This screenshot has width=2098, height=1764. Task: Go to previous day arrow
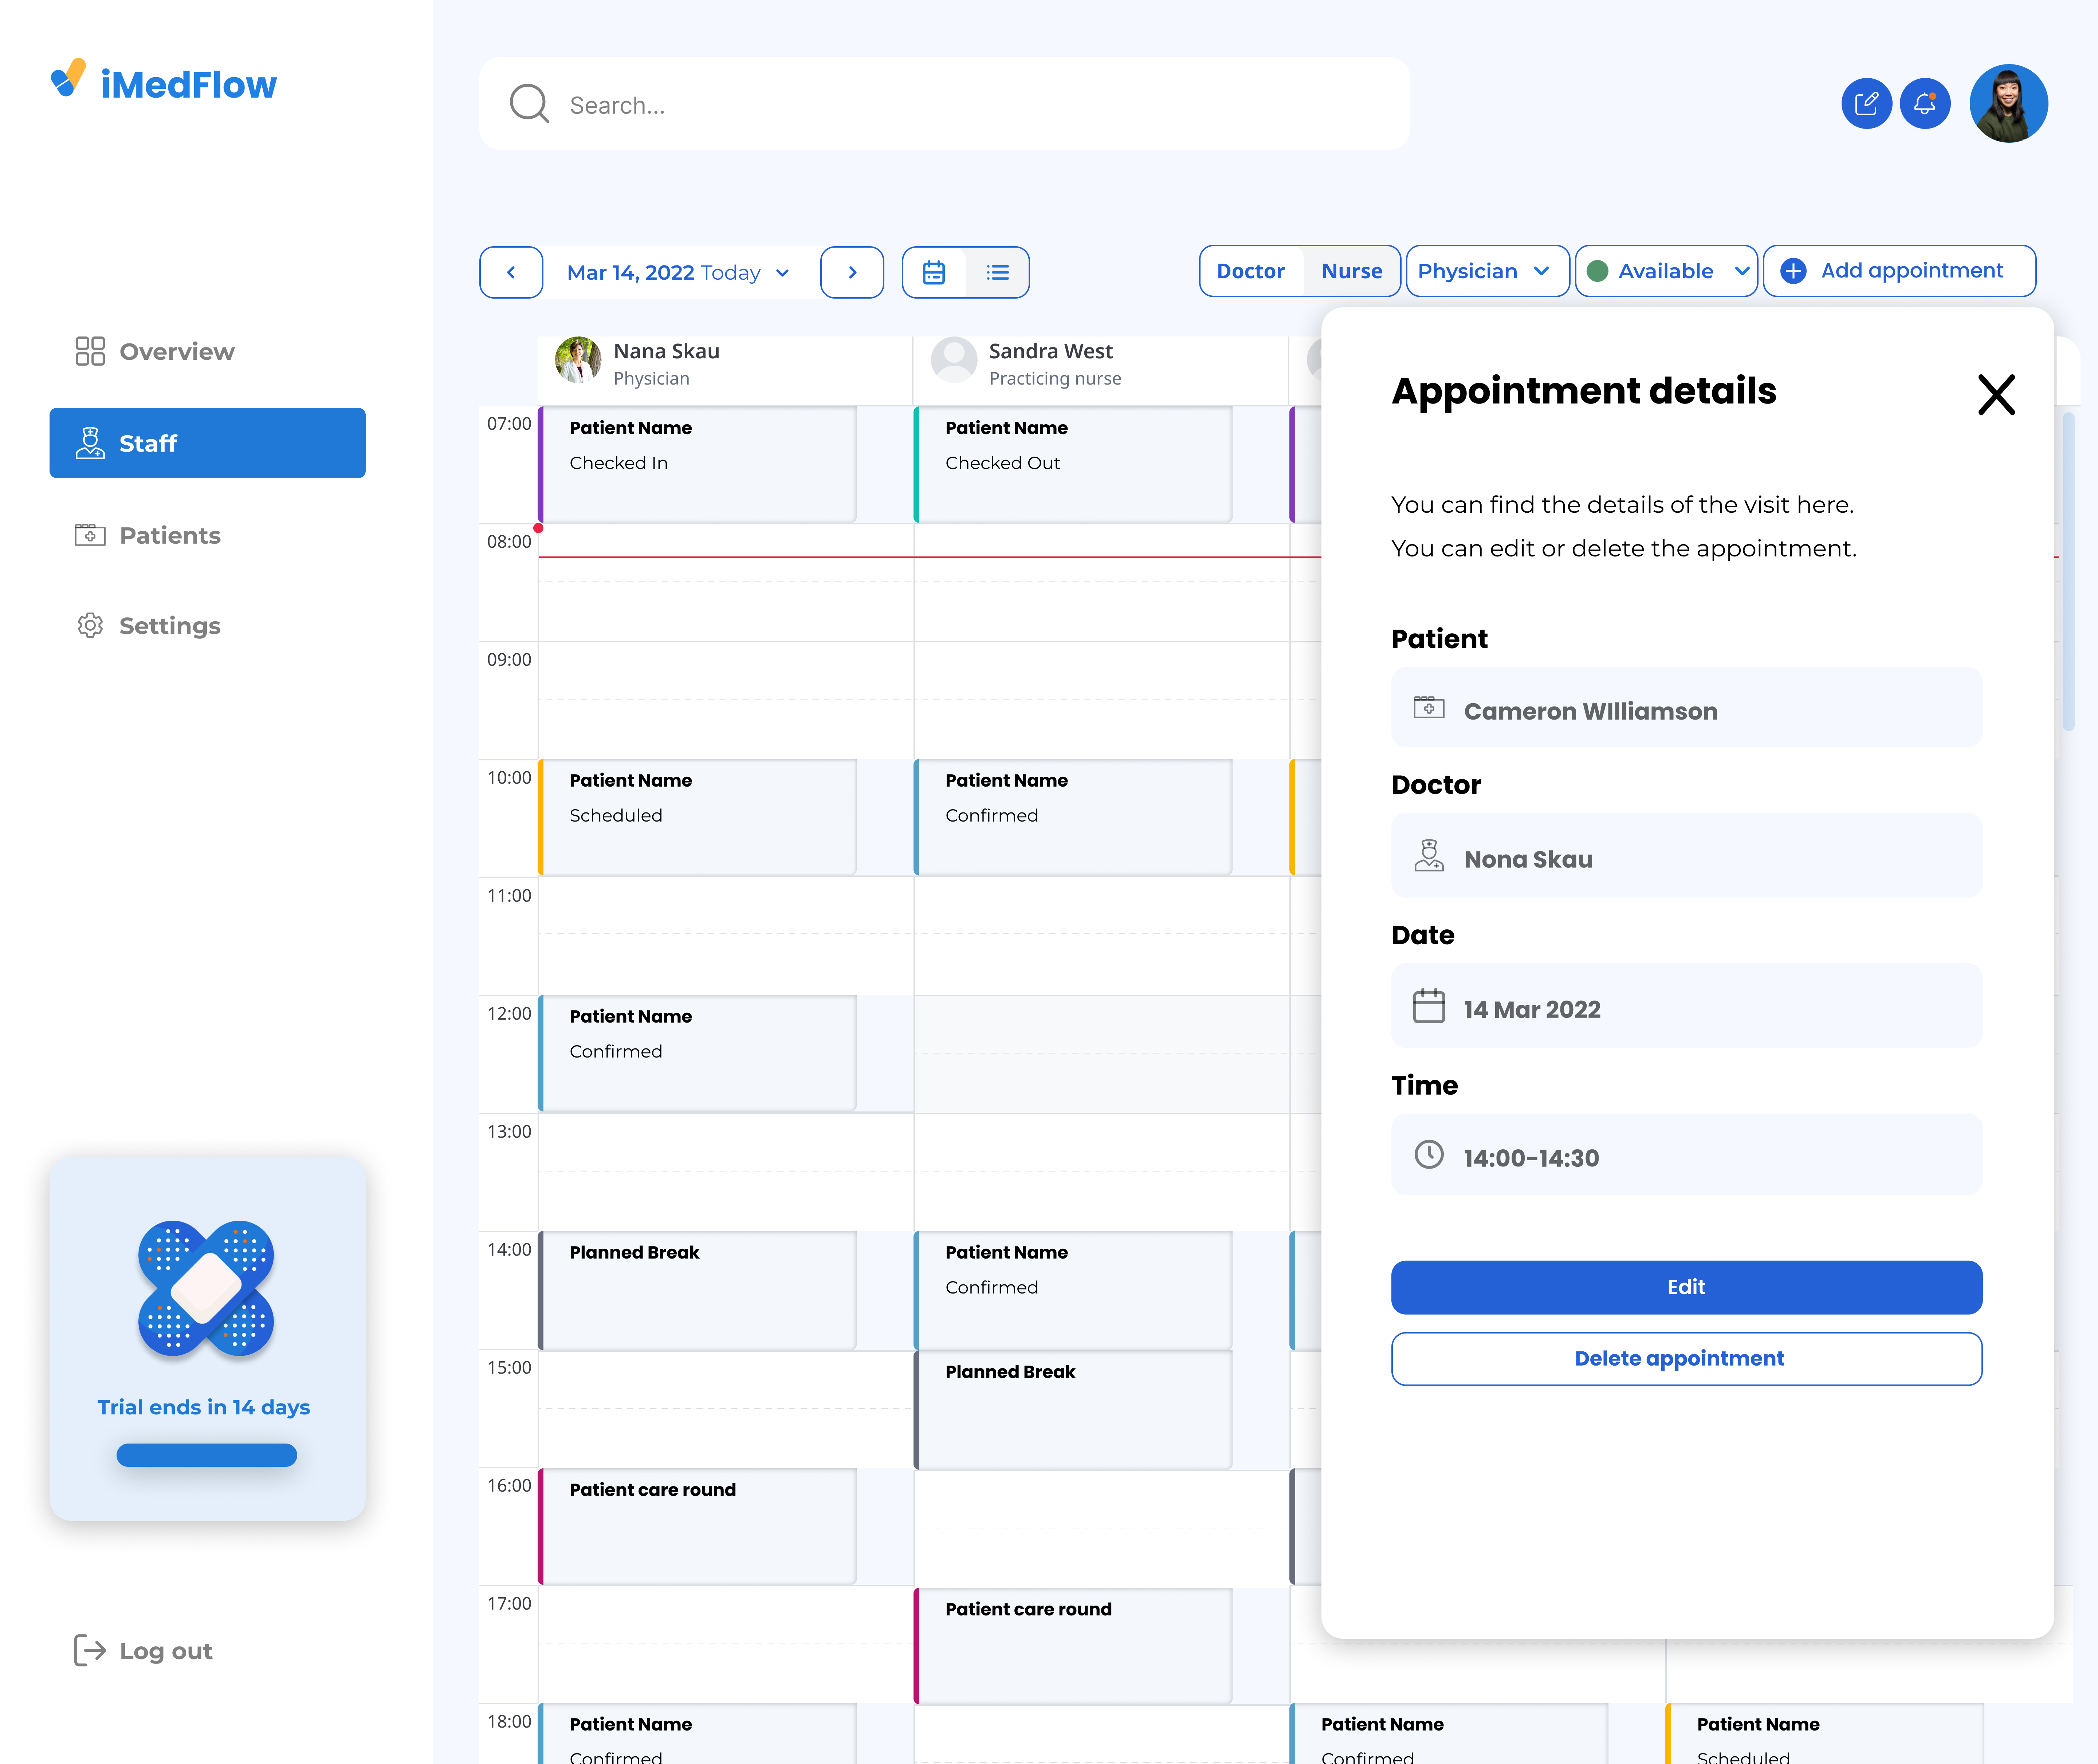click(x=511, y=272)
